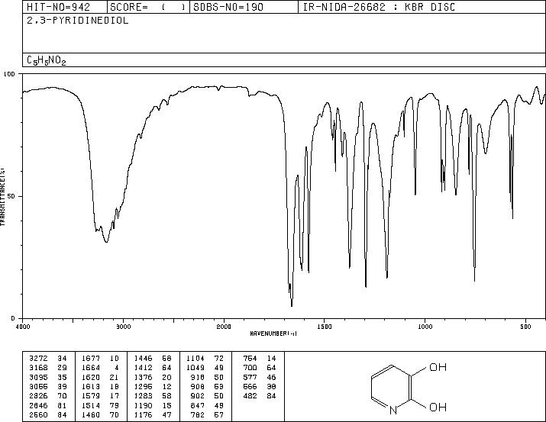Click the IR-NIDA-26682 : KBR DISC label
This screenshot has width=546, height=422.
pyautogui.click(x=379, y=7)
